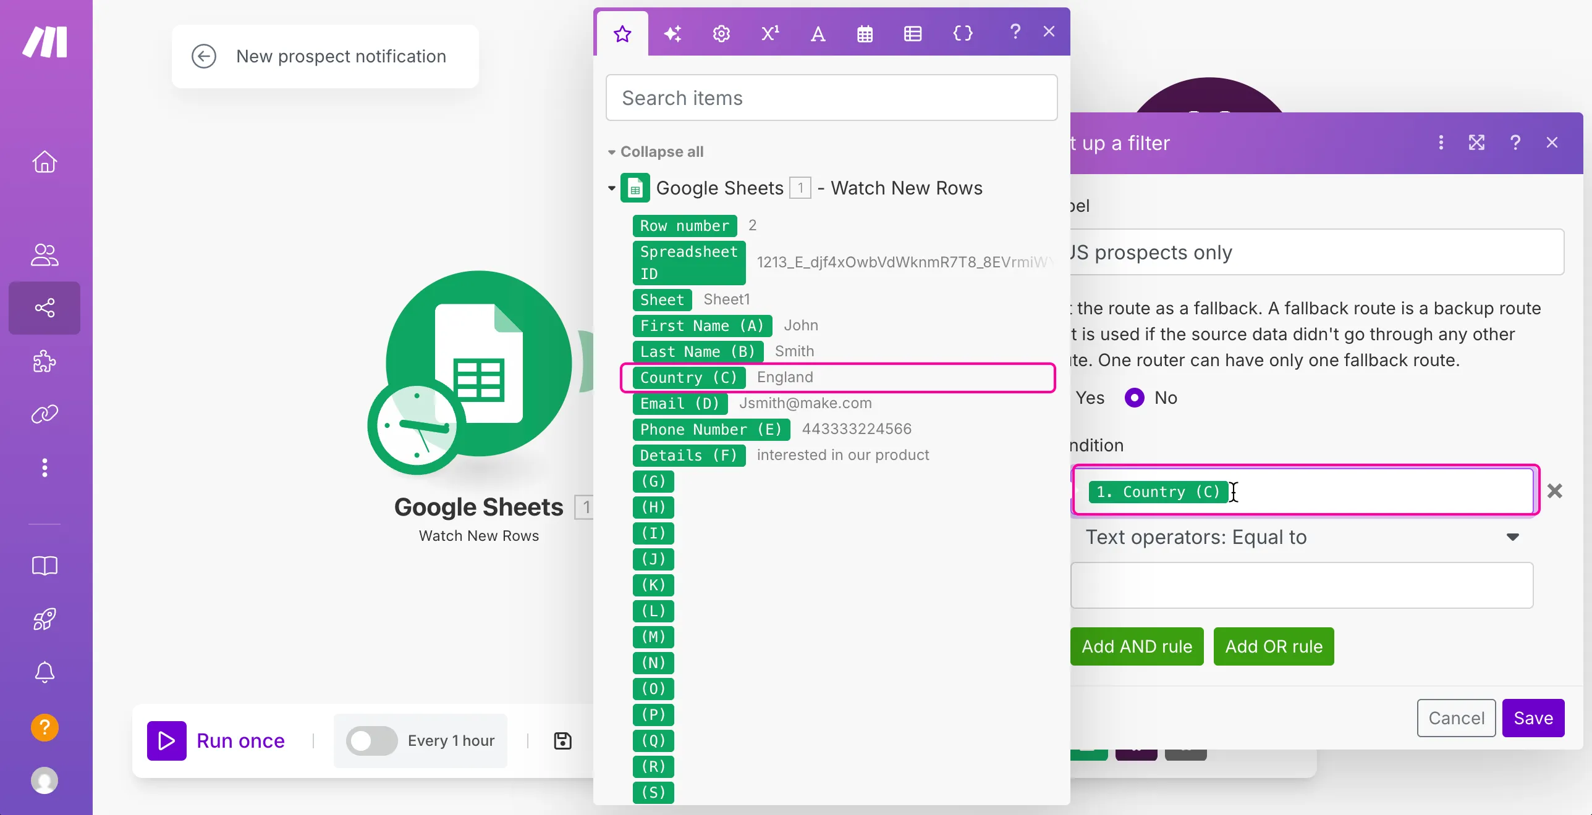1592x815 pixels.
Task: Select Sheet variable
Action: click(x=662, y=299)
